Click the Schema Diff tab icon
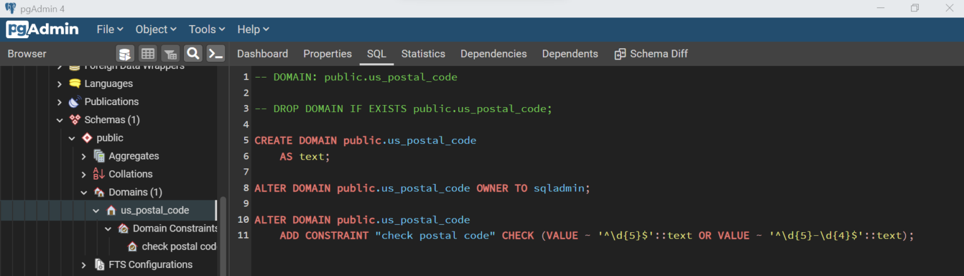This screenshot has height=276, width=964. point(620,54)
